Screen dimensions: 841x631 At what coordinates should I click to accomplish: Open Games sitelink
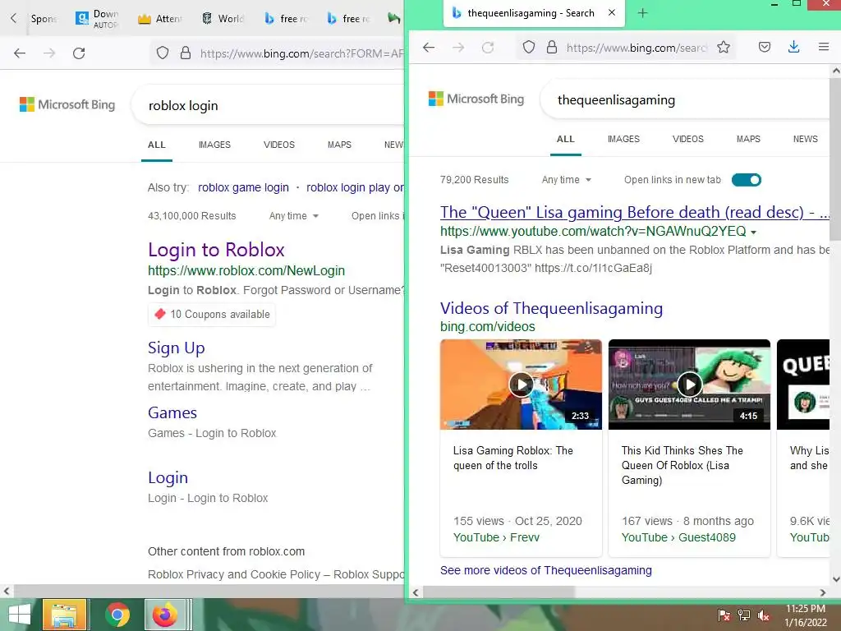[172, 412]
